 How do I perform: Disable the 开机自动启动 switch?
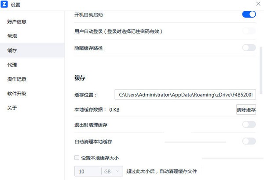point(249,14)
